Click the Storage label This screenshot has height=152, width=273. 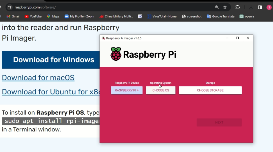(x=210, y=83)
